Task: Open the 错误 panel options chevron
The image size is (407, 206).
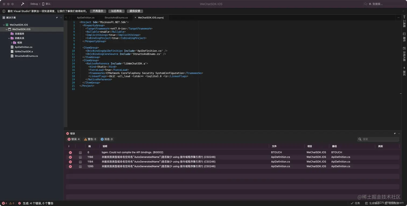Action: 399,133
